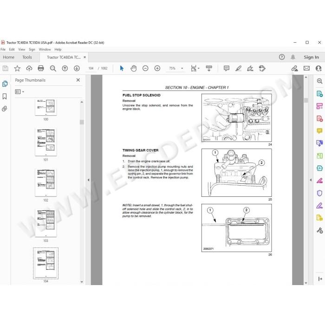This screenshot has height=325, width=325.
Task: Expand the right tools pane arrow
Action: tap(320, 279)
